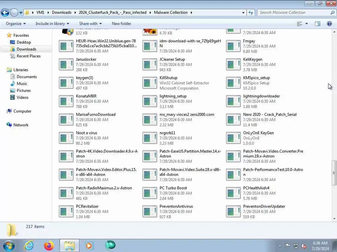Click the file list vertical scrollbar thumb
This screenshot has height=252, width=337.
(334, 173)
